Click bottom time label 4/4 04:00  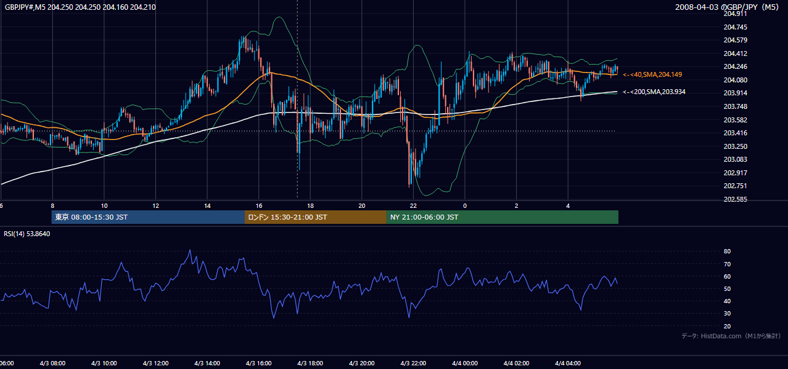[x=567, y=363]
